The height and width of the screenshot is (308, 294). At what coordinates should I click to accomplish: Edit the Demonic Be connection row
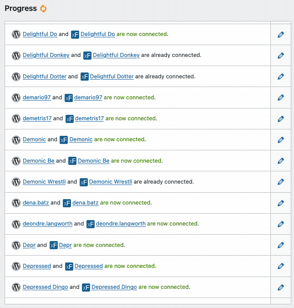click(281, 161)
